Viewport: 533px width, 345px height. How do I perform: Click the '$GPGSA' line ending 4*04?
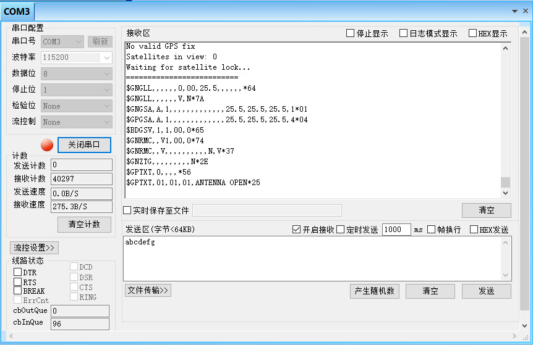(x=217, y=120)
